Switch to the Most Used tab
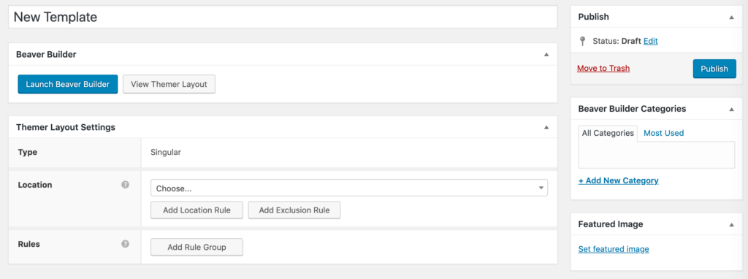748x279 pixels. [663, 133]
